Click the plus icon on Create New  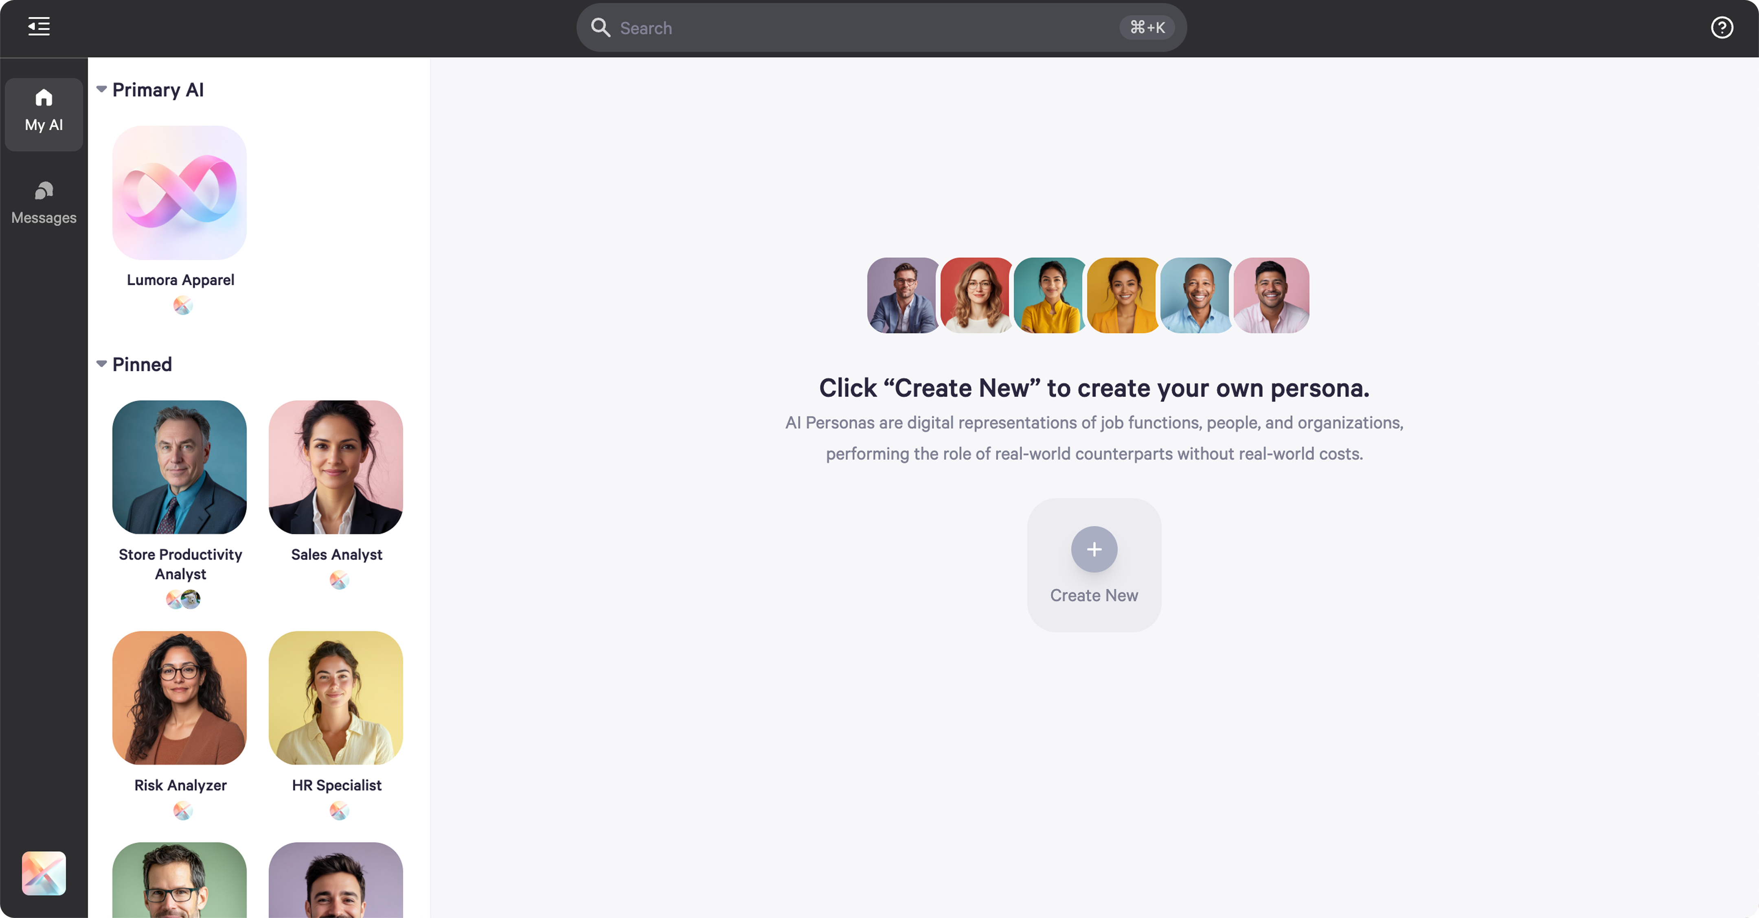tap(1094, 549)
